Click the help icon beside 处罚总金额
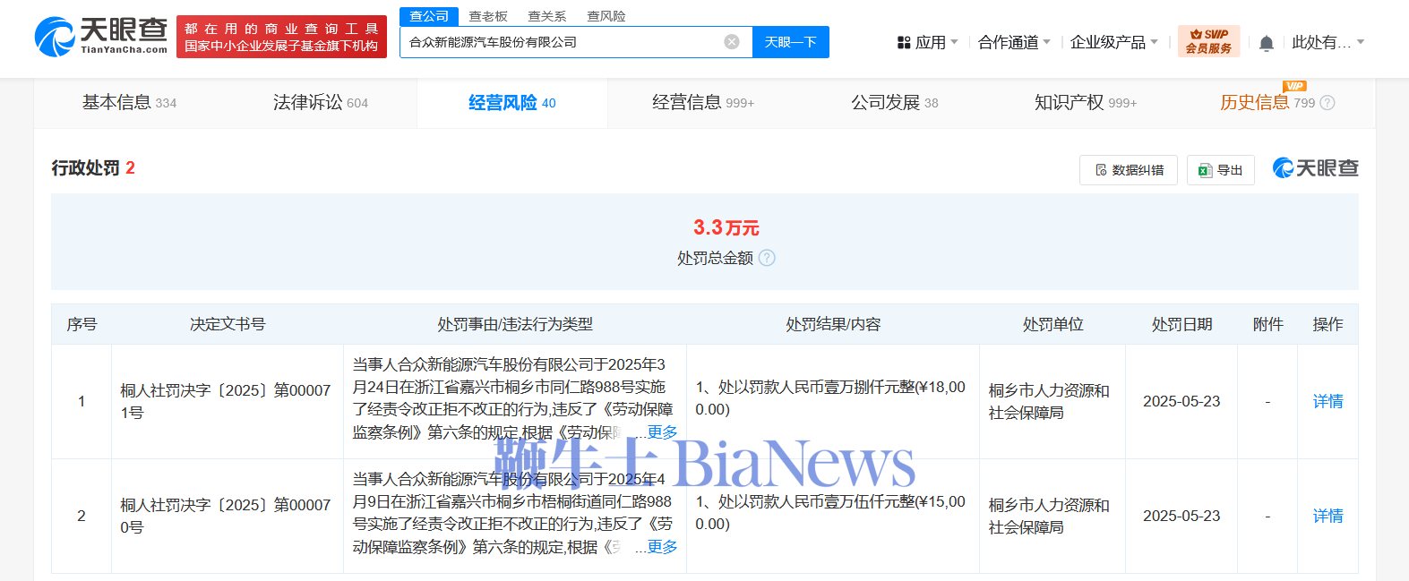This screenshot has height=581, width=1409. pos(767,258)
